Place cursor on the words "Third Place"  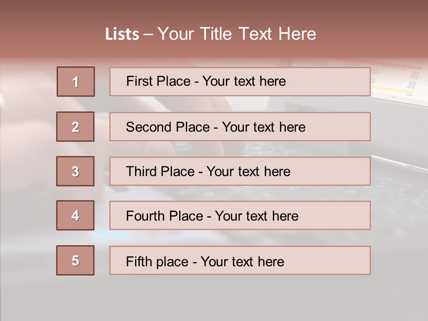coord(160,172)
